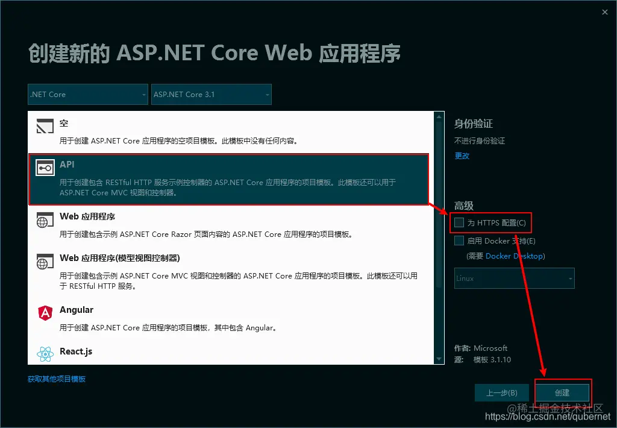Click the React.js atom icon

45,354
